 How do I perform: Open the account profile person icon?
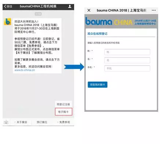coord(70,6)
